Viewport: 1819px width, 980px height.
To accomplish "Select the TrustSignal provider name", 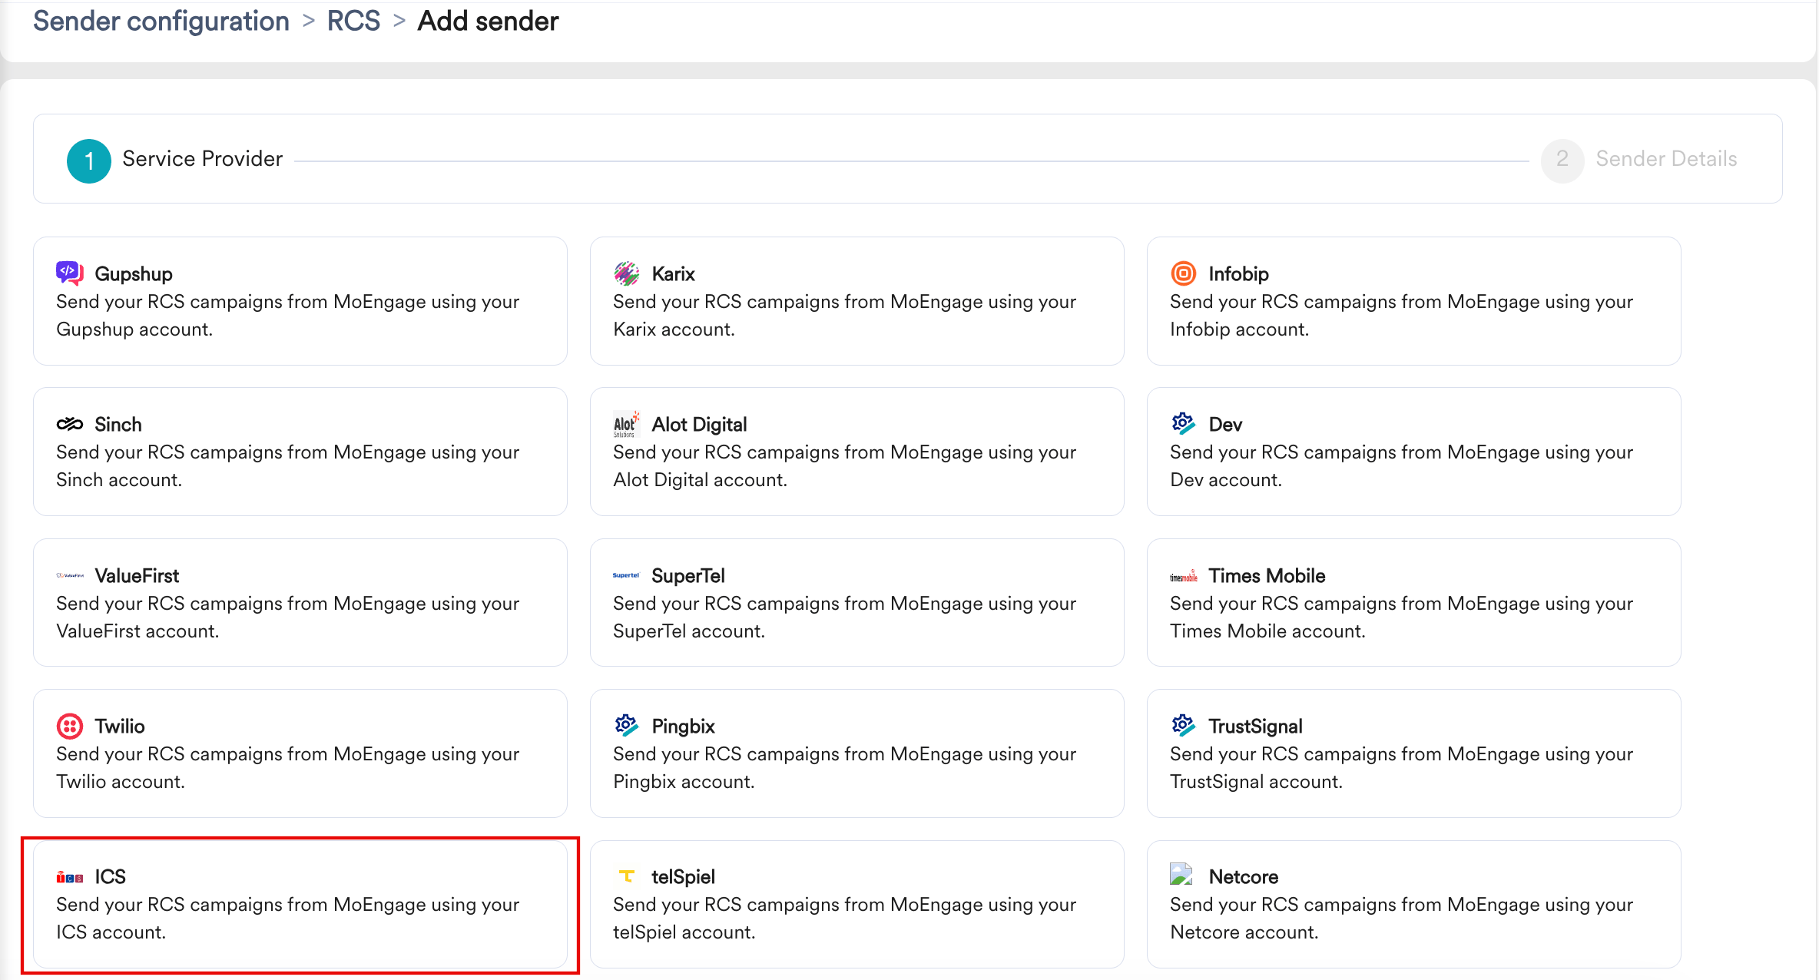I will [1255, 726].
